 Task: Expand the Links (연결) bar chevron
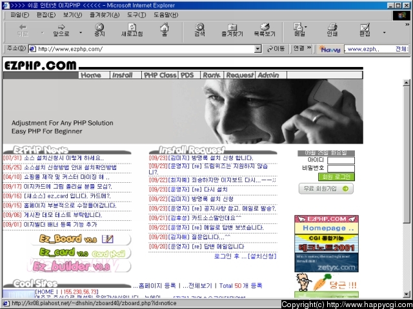point(309,48)
